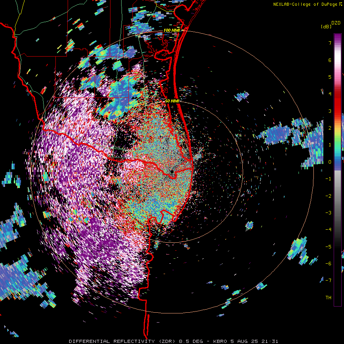Viewport: 344px width, 344px height.
Task: Click the purple top of the color scale
Action: point(338,38)
